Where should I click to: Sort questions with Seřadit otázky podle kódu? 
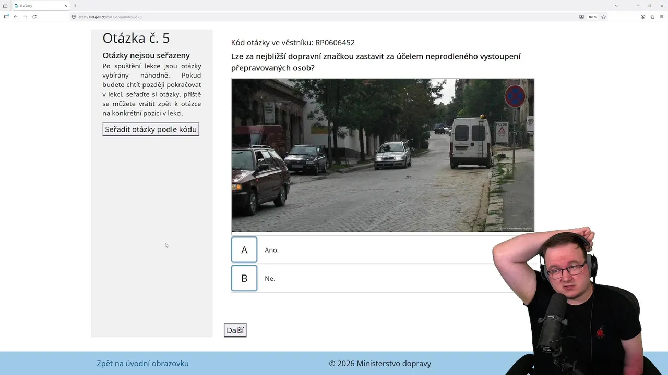pos(151,129)
